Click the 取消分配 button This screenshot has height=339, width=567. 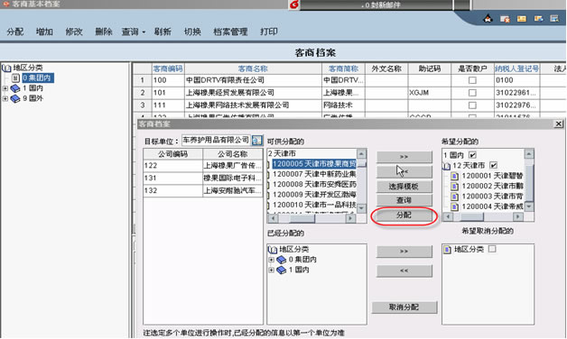(x=404, y=307)
